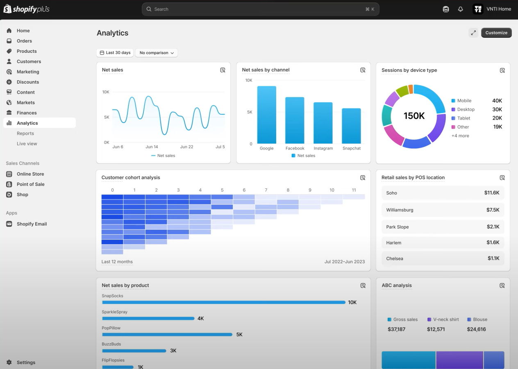
Task: Click the Home icon in sidebar
Action: [x=9, y=31]
